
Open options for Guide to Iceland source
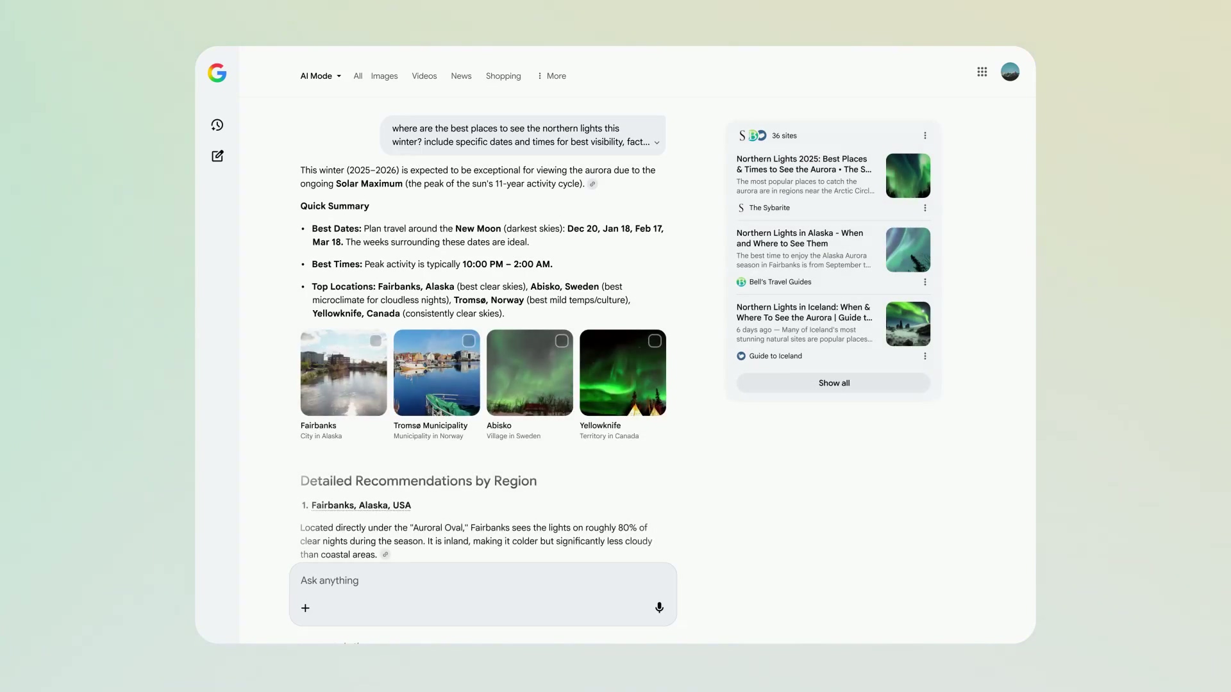[x=925, y=356]
